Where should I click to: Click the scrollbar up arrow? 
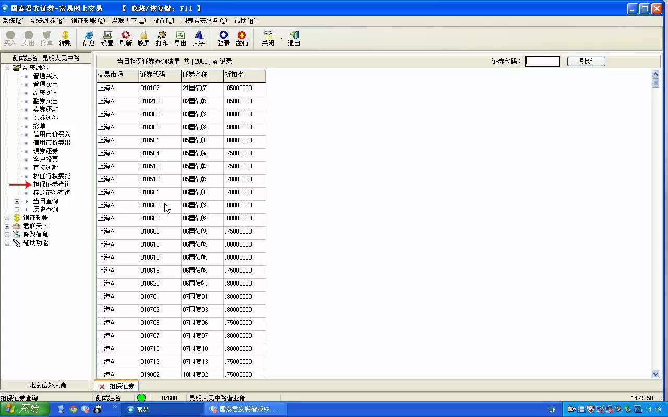tap(656, 74)
